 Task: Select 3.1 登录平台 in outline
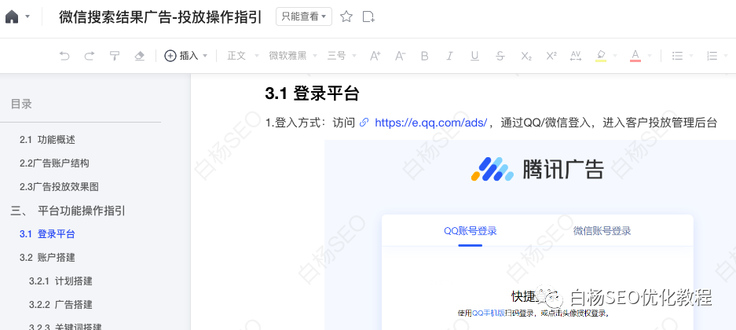tap(47, 234)
